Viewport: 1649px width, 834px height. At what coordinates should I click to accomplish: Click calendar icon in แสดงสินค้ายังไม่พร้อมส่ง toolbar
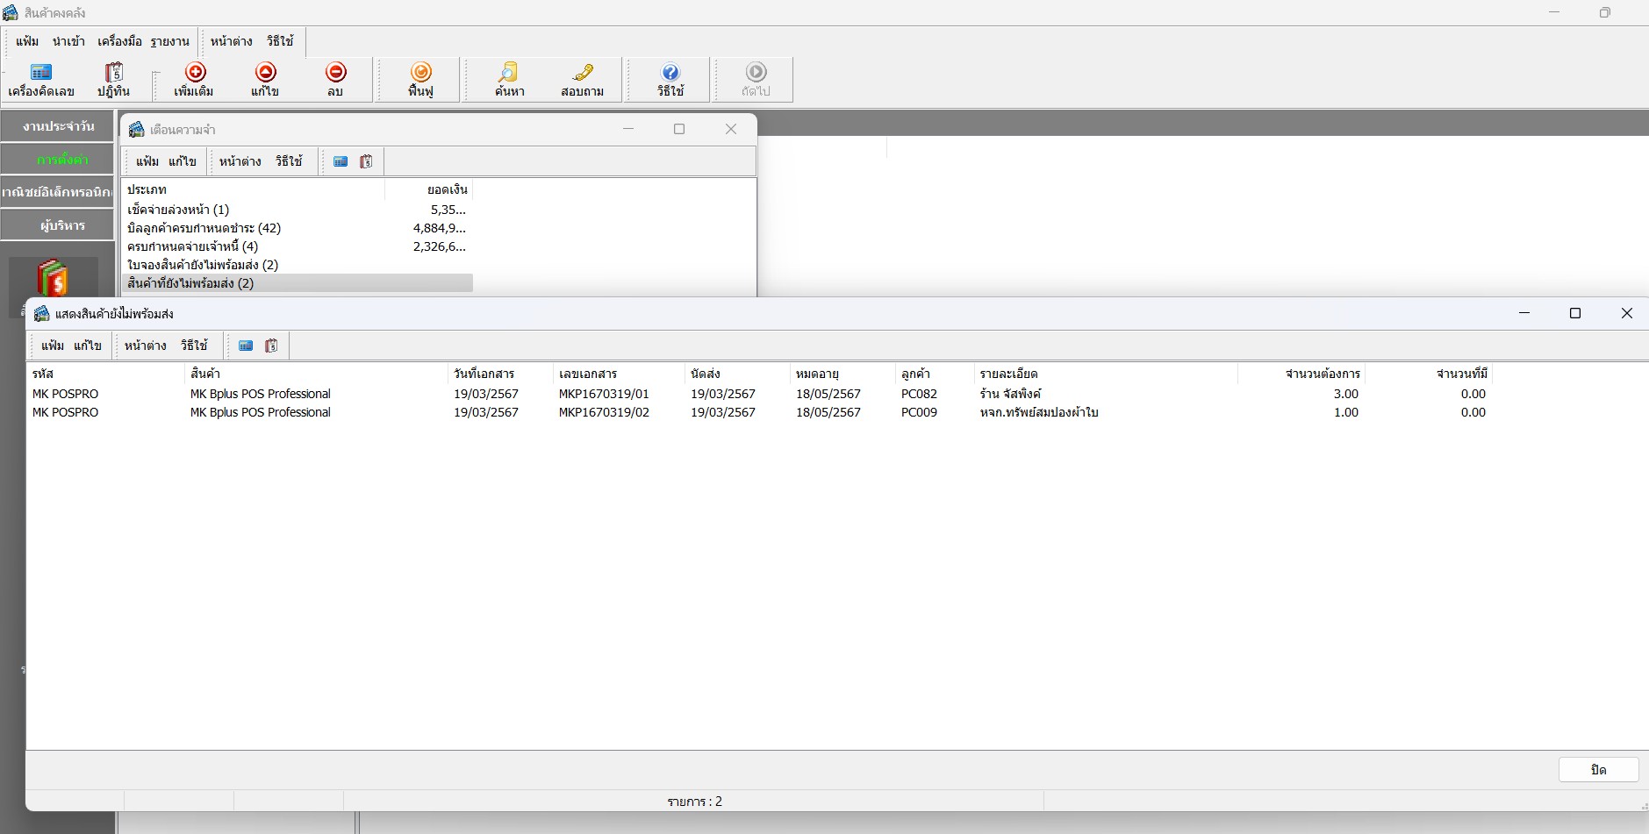[x=271, y=346]
